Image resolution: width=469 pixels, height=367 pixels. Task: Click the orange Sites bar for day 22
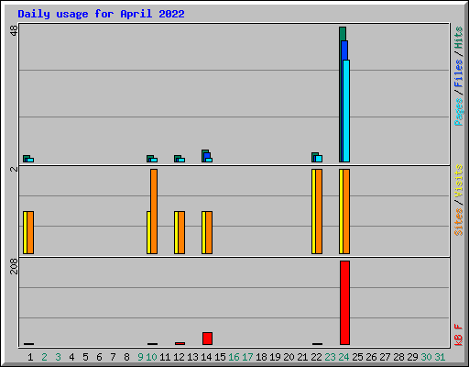pyautogui.click(x=319, y=211)
